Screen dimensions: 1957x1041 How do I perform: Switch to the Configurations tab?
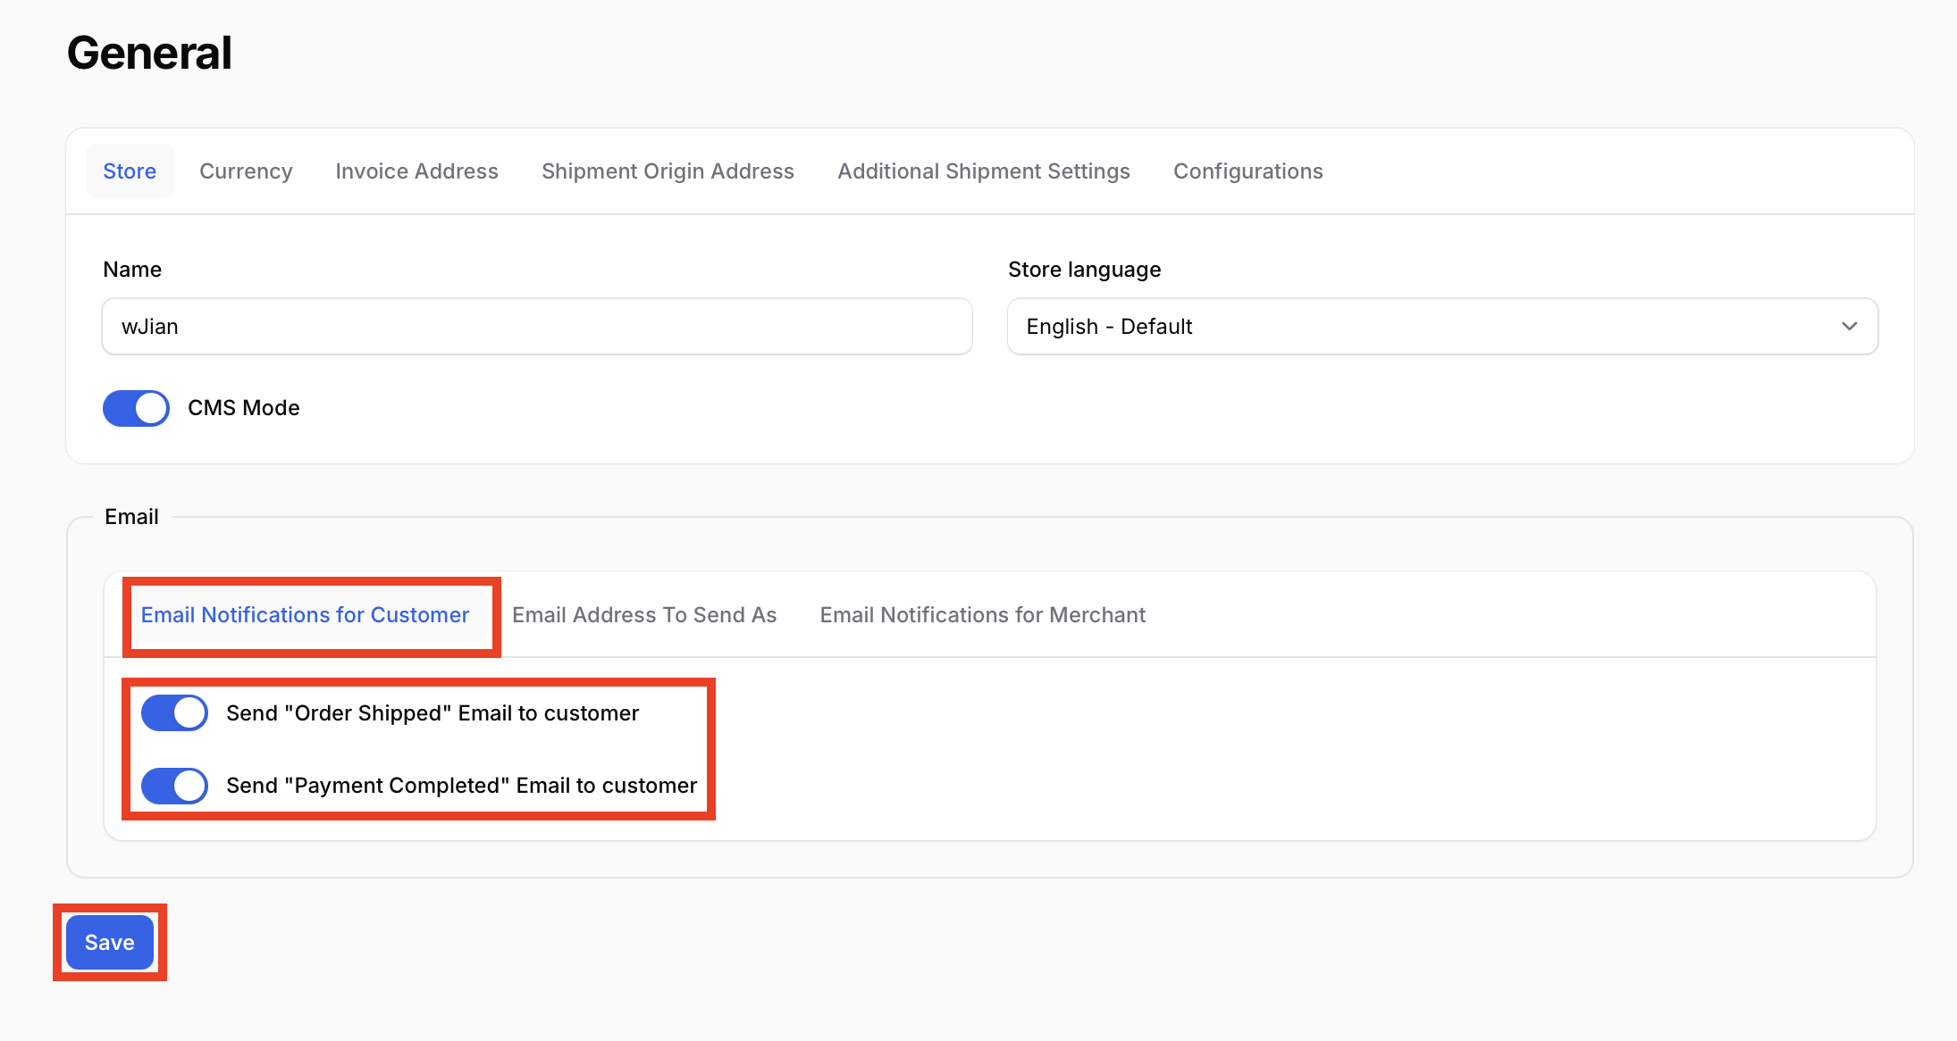(1247, 171)
